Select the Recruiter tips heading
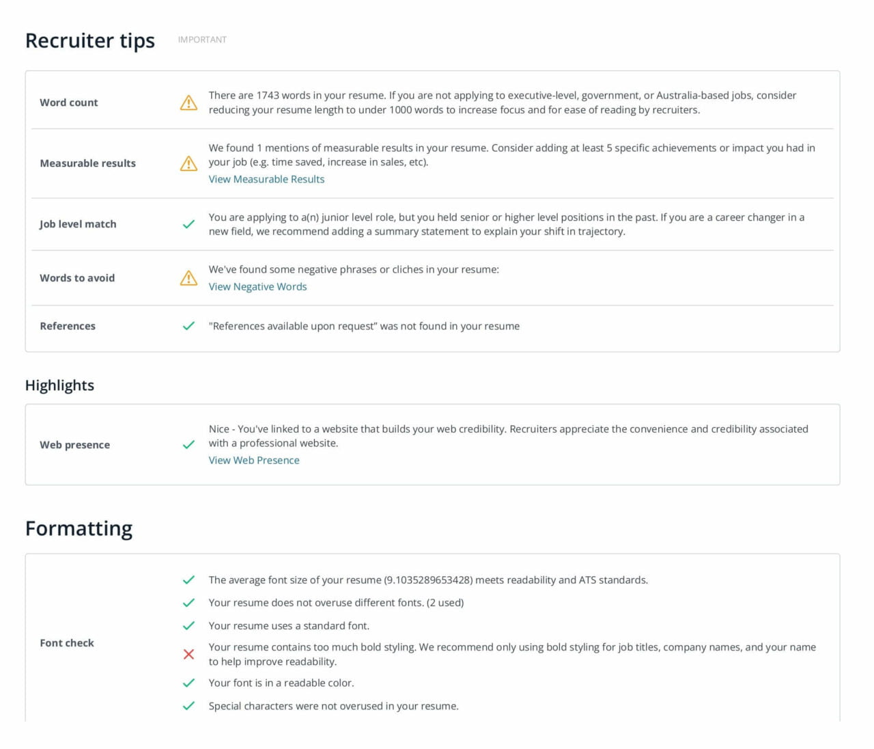Image resolution: width=874 pixels, height=749 pixels. pyautogui.click(x=89, y=41)
